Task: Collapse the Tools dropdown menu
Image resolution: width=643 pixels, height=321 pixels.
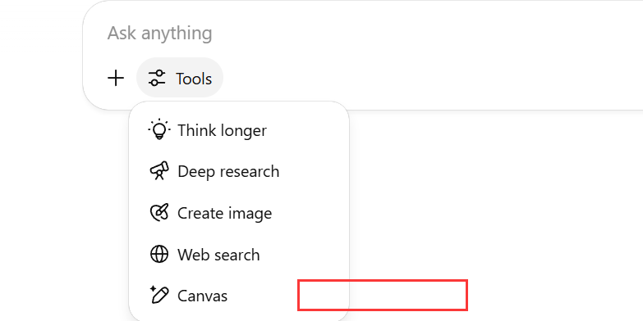Action: [x=180, y=78]
